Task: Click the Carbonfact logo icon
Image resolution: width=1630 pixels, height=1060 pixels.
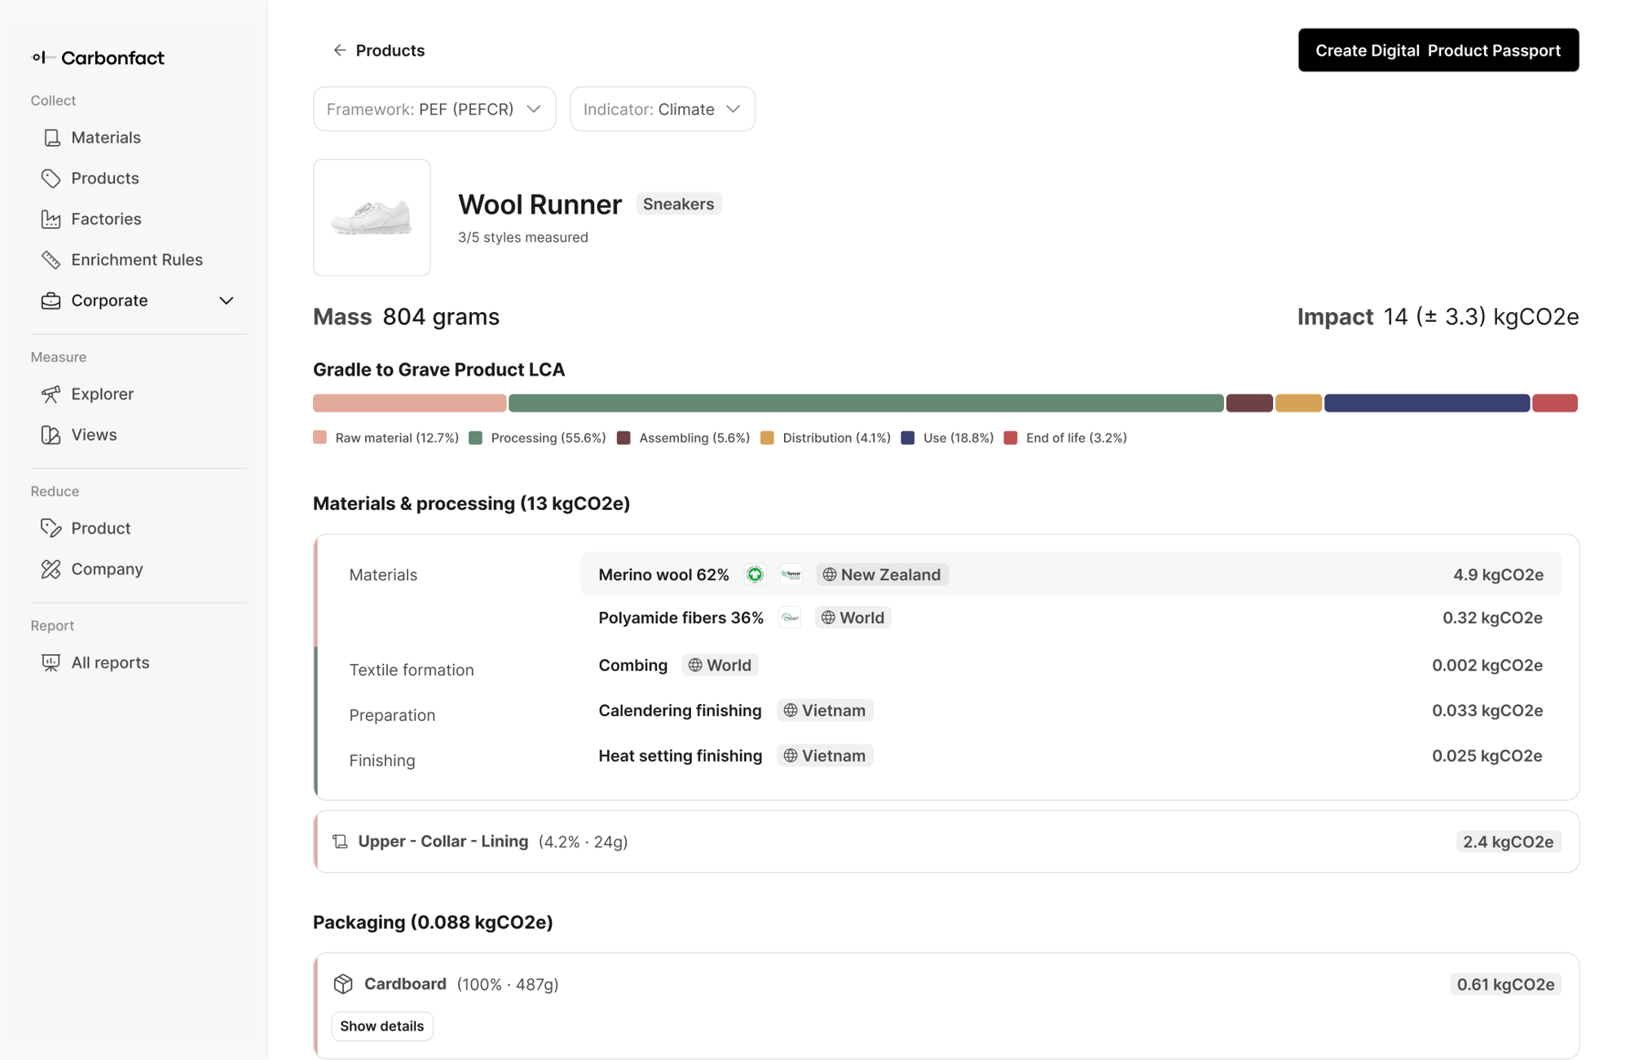Action: (x=42, y=57)
